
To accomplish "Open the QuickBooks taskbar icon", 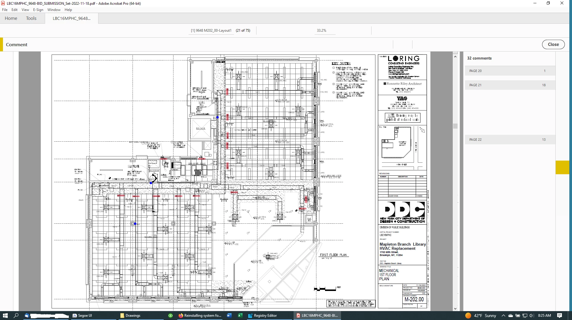I will 171,316.
